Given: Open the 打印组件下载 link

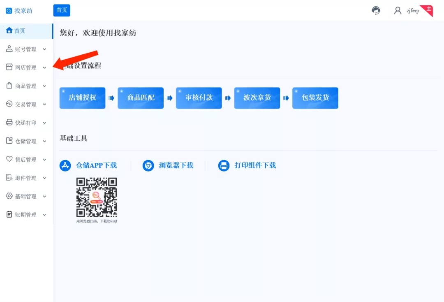Looking at the screenshot, I should [255, 165].
